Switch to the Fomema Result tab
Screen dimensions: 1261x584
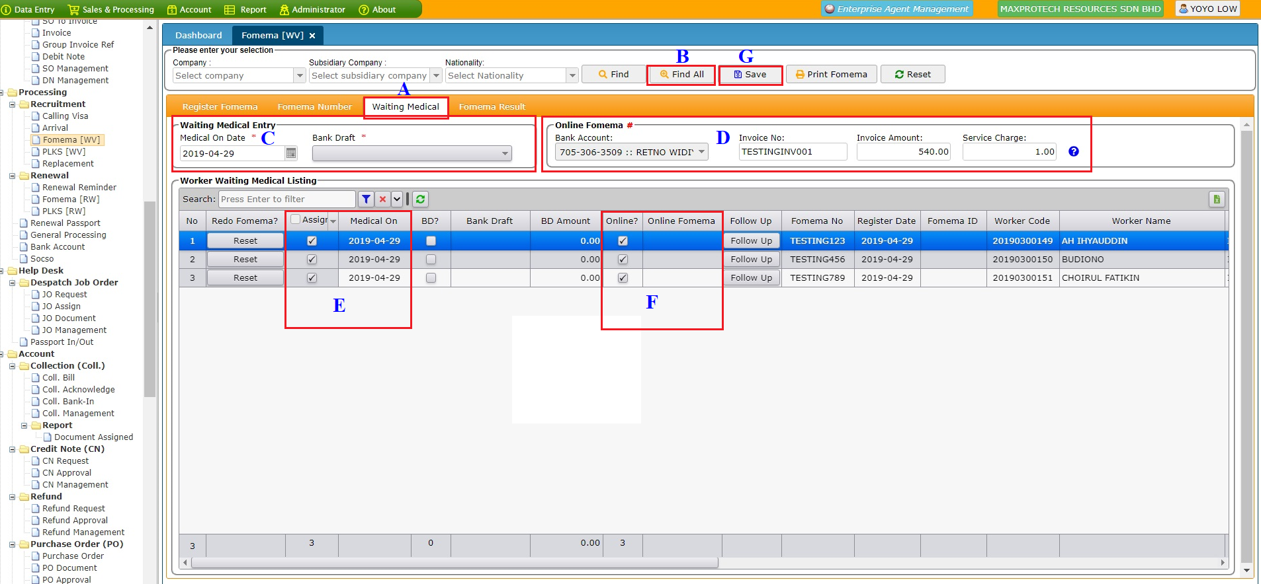492,106
